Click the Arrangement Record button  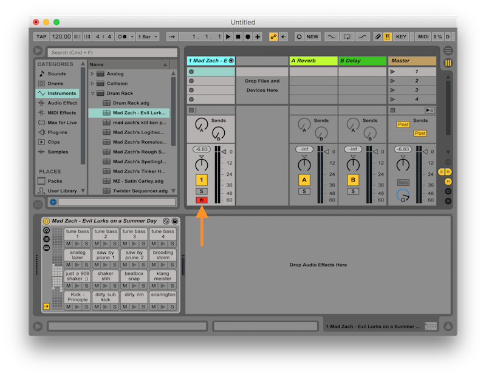[x=248, y=37]
